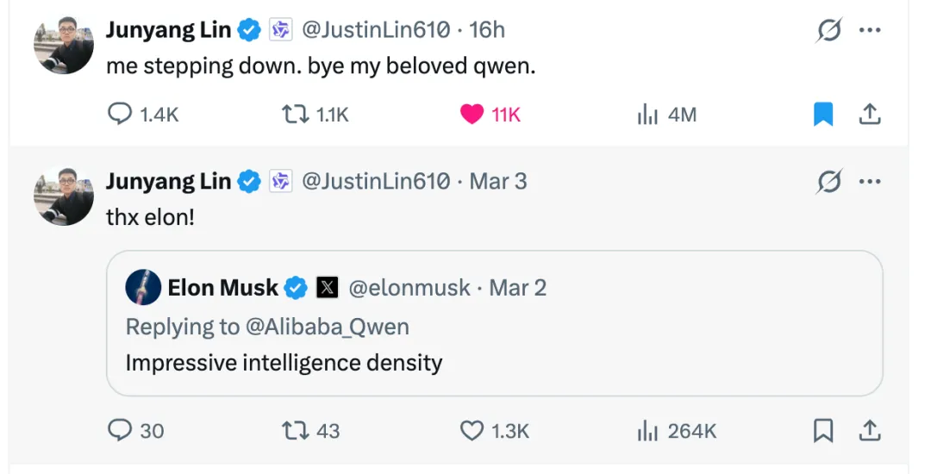
Task: Share the "thx elon!" post
Action: tap(870, 430)
